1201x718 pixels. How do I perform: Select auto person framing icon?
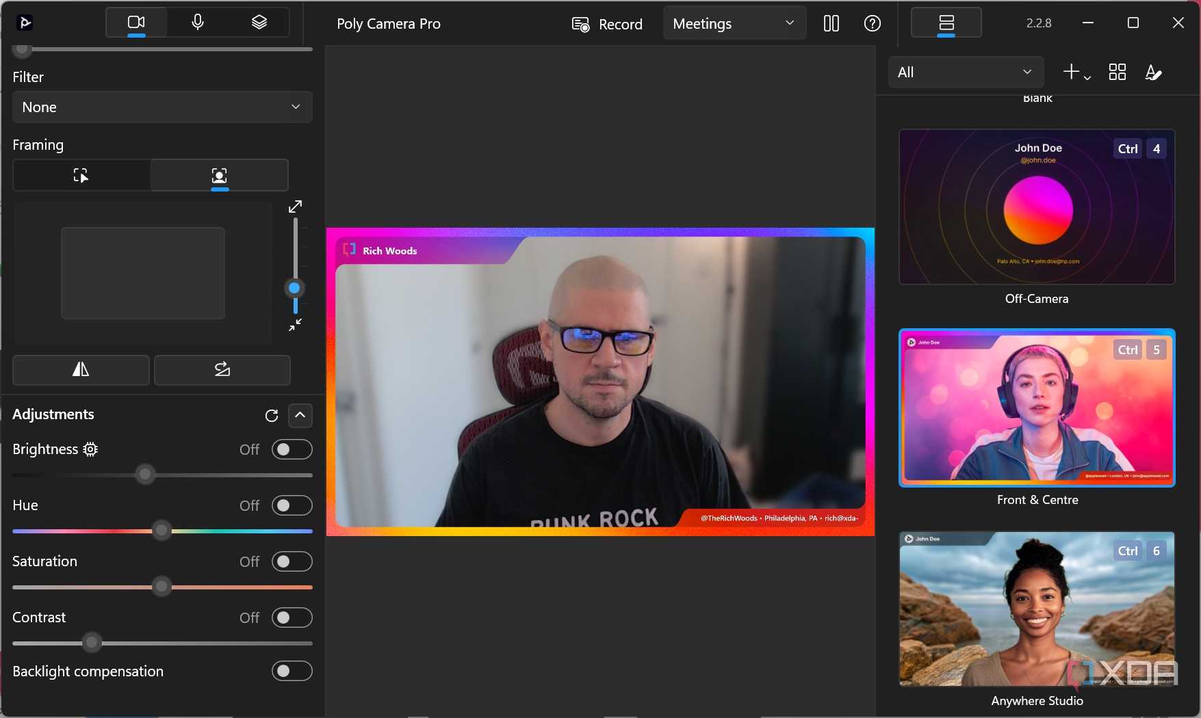click(219, 175)
